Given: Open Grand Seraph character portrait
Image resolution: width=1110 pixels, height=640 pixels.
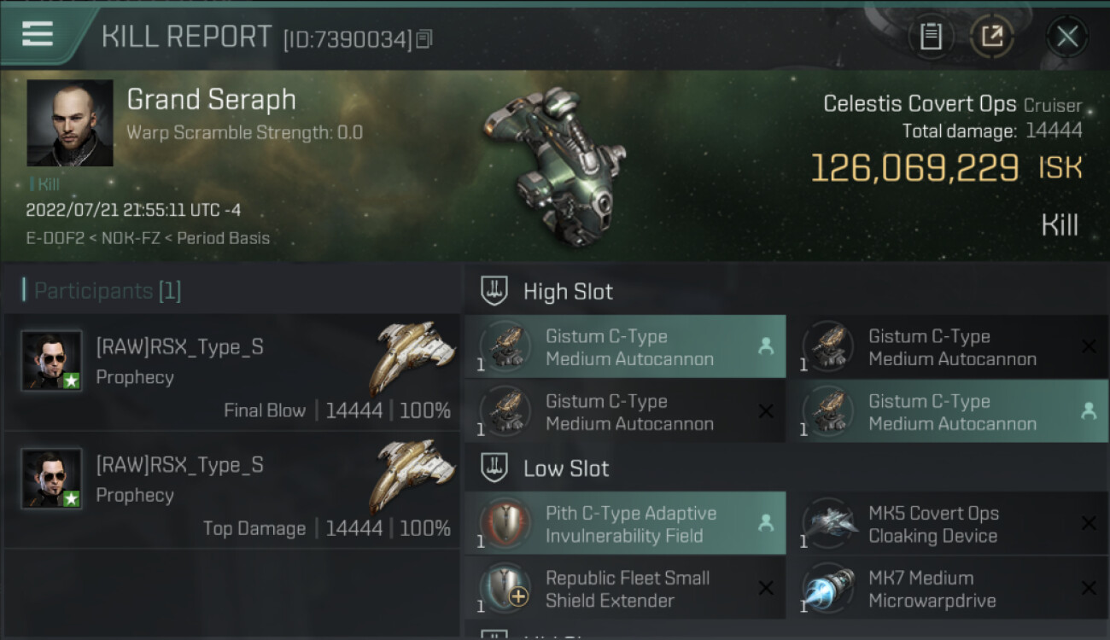Looking at the screenshot, I should tap(70, 123).
